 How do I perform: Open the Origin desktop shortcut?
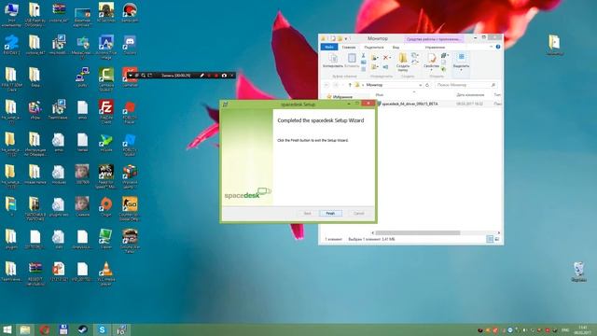coord(105,207)
